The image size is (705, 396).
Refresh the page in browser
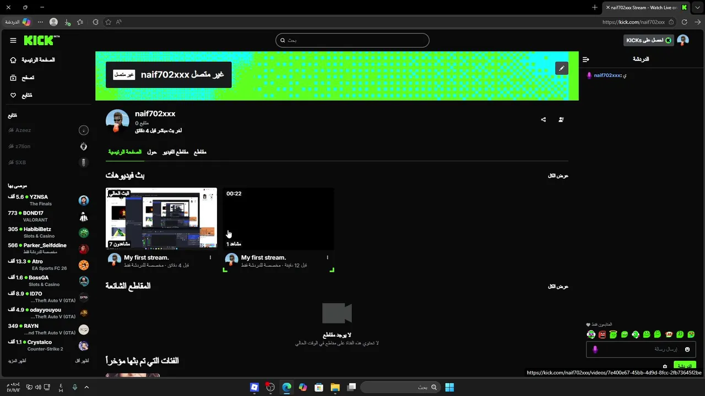(x=685, y=22)
